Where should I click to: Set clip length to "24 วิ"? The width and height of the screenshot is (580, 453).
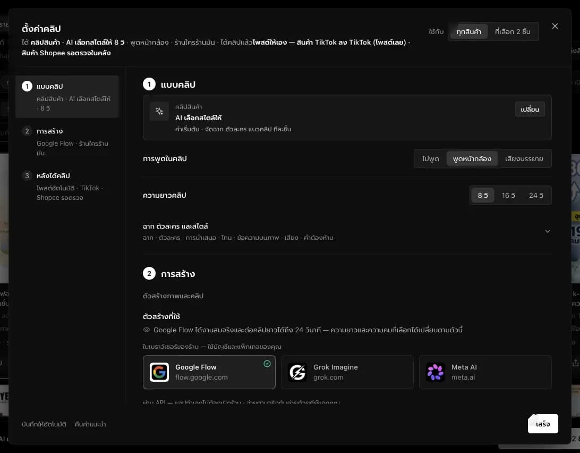[x=536, y=195]
